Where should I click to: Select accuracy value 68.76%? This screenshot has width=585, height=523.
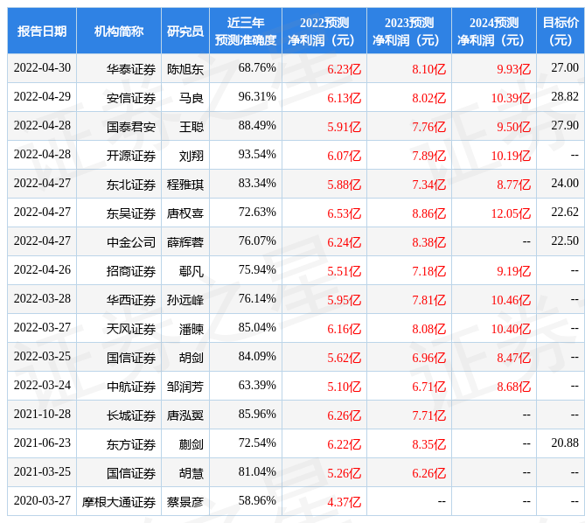[x=257, y=68]
